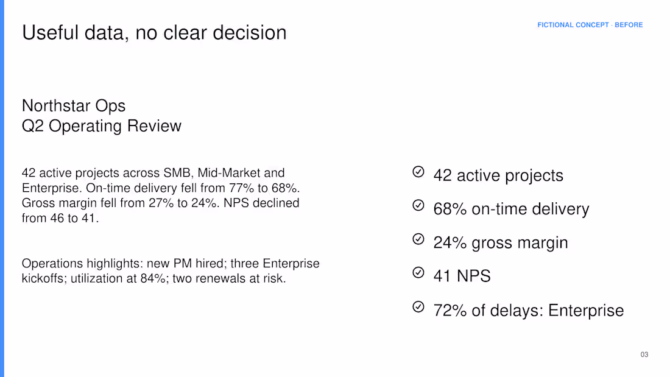Click the checkmark icon beside 42 active projects
This screenshot has height=377, width=670.
point(418,171)
